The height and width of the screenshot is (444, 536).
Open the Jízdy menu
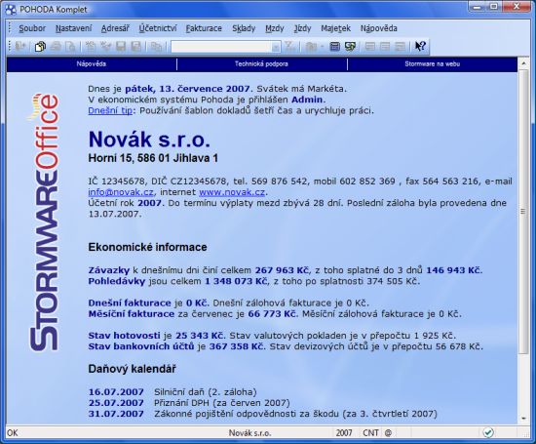pos(302,28)
